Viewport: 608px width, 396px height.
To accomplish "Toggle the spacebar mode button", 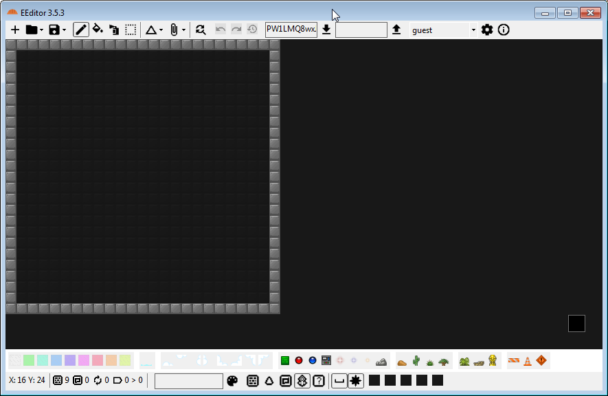I will pos(339,381).
